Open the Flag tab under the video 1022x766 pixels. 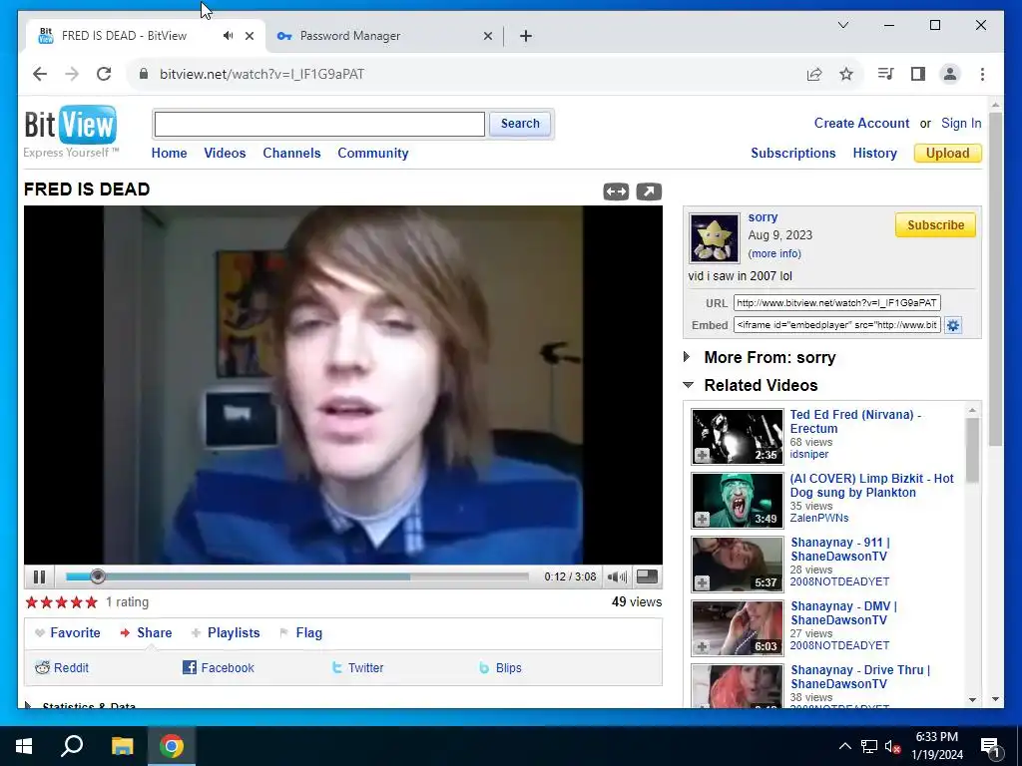(301, 632)
